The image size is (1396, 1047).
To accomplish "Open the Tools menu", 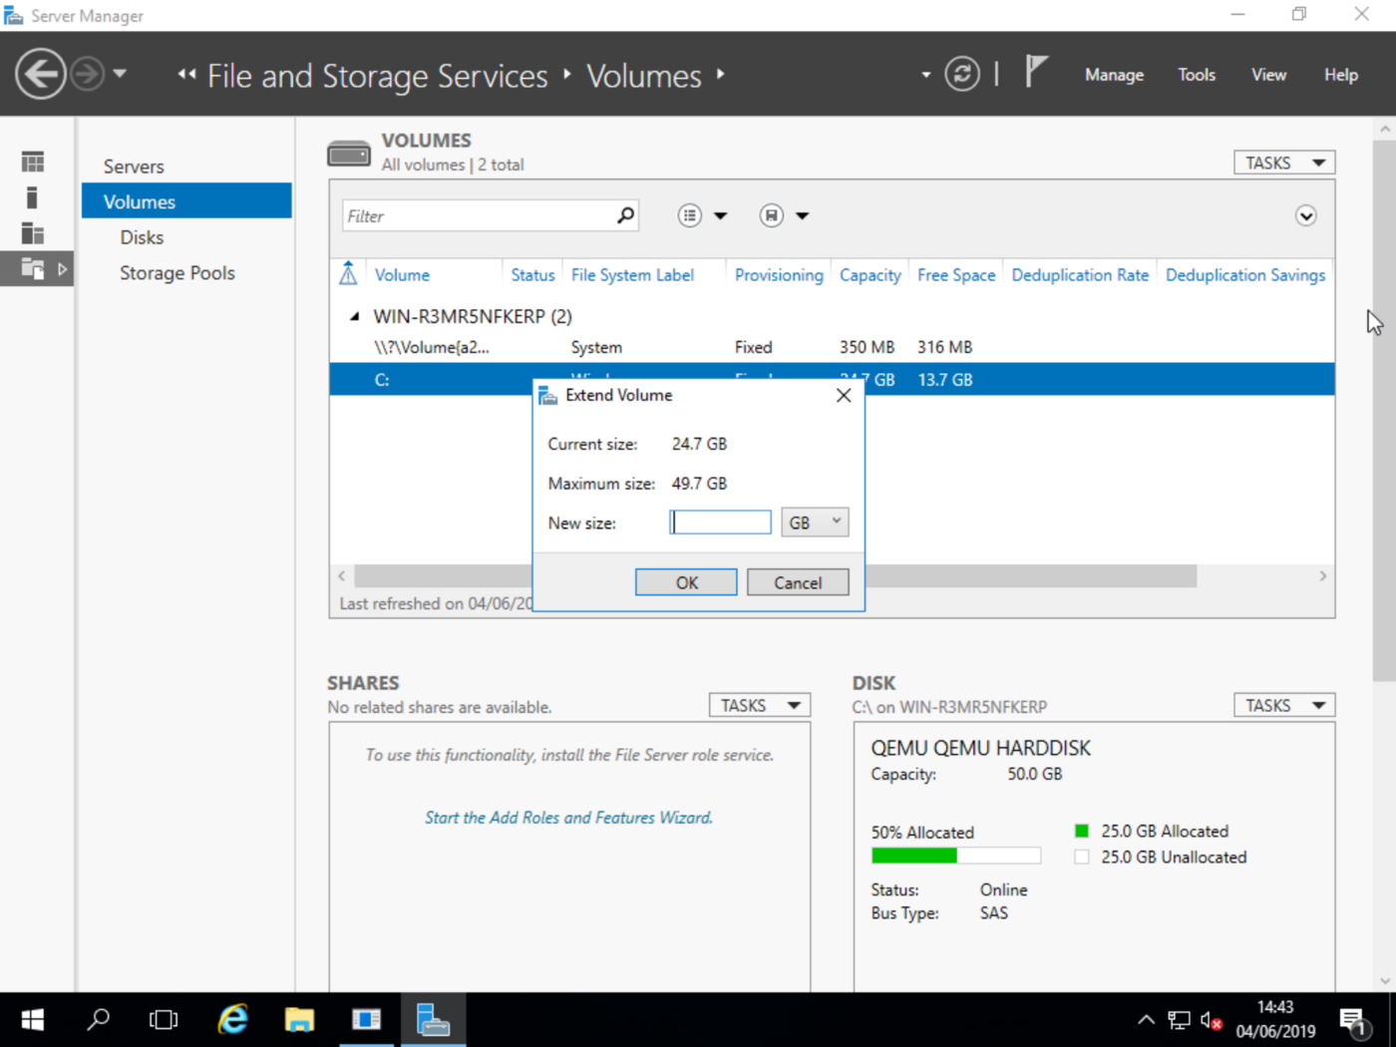I will [x=1196, y=74].
